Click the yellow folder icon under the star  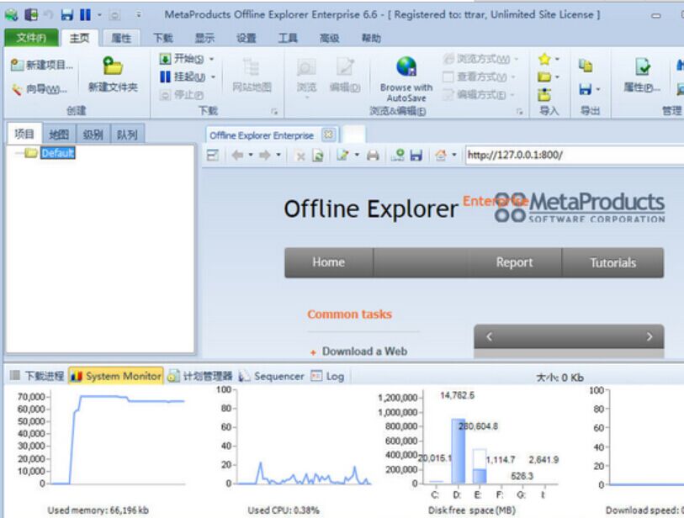click(544, 77)
